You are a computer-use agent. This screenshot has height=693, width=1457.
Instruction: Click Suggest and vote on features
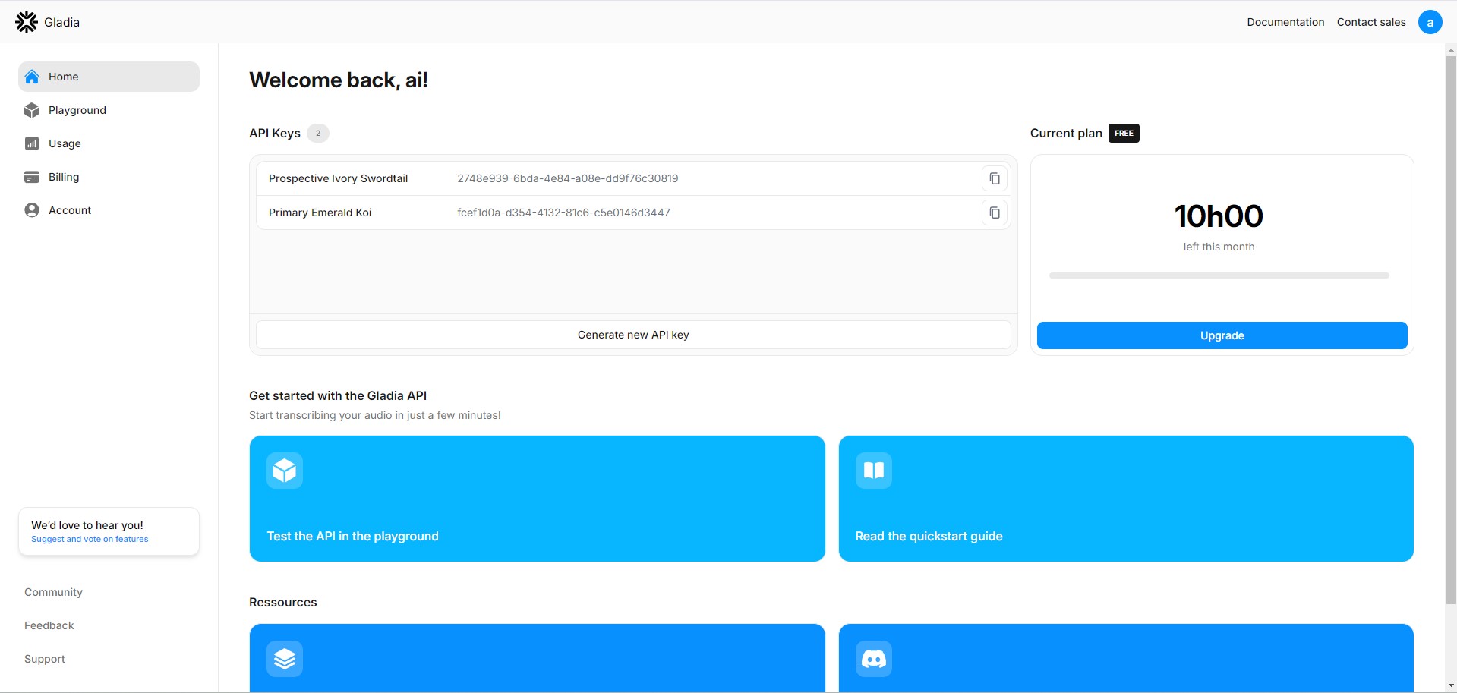click(90, 539)
